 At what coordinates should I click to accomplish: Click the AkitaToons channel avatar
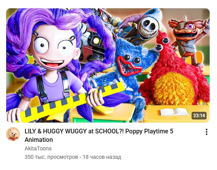coord(13,134)
